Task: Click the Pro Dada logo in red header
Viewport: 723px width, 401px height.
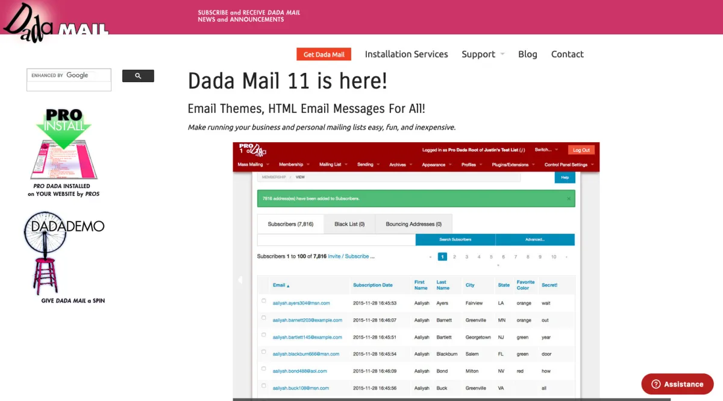Action: (x=252, y=150)
